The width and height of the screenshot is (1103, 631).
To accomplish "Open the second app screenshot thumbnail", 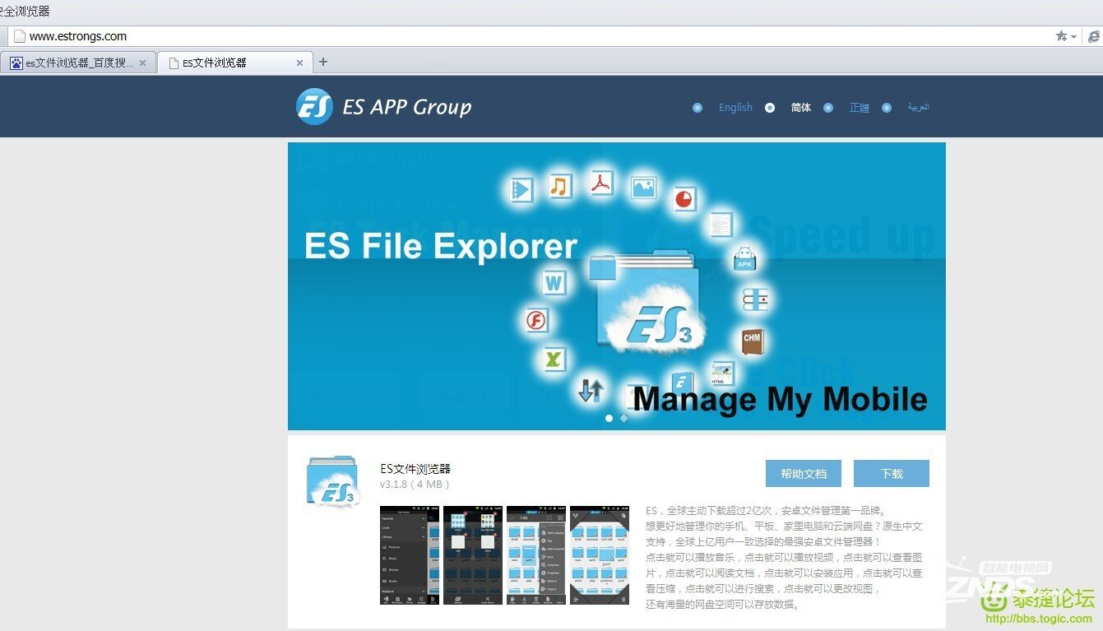I will (473, 555).
